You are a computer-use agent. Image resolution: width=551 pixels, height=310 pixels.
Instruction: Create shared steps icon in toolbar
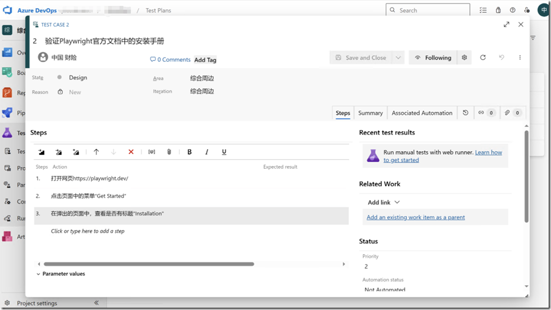pos(76,152)
